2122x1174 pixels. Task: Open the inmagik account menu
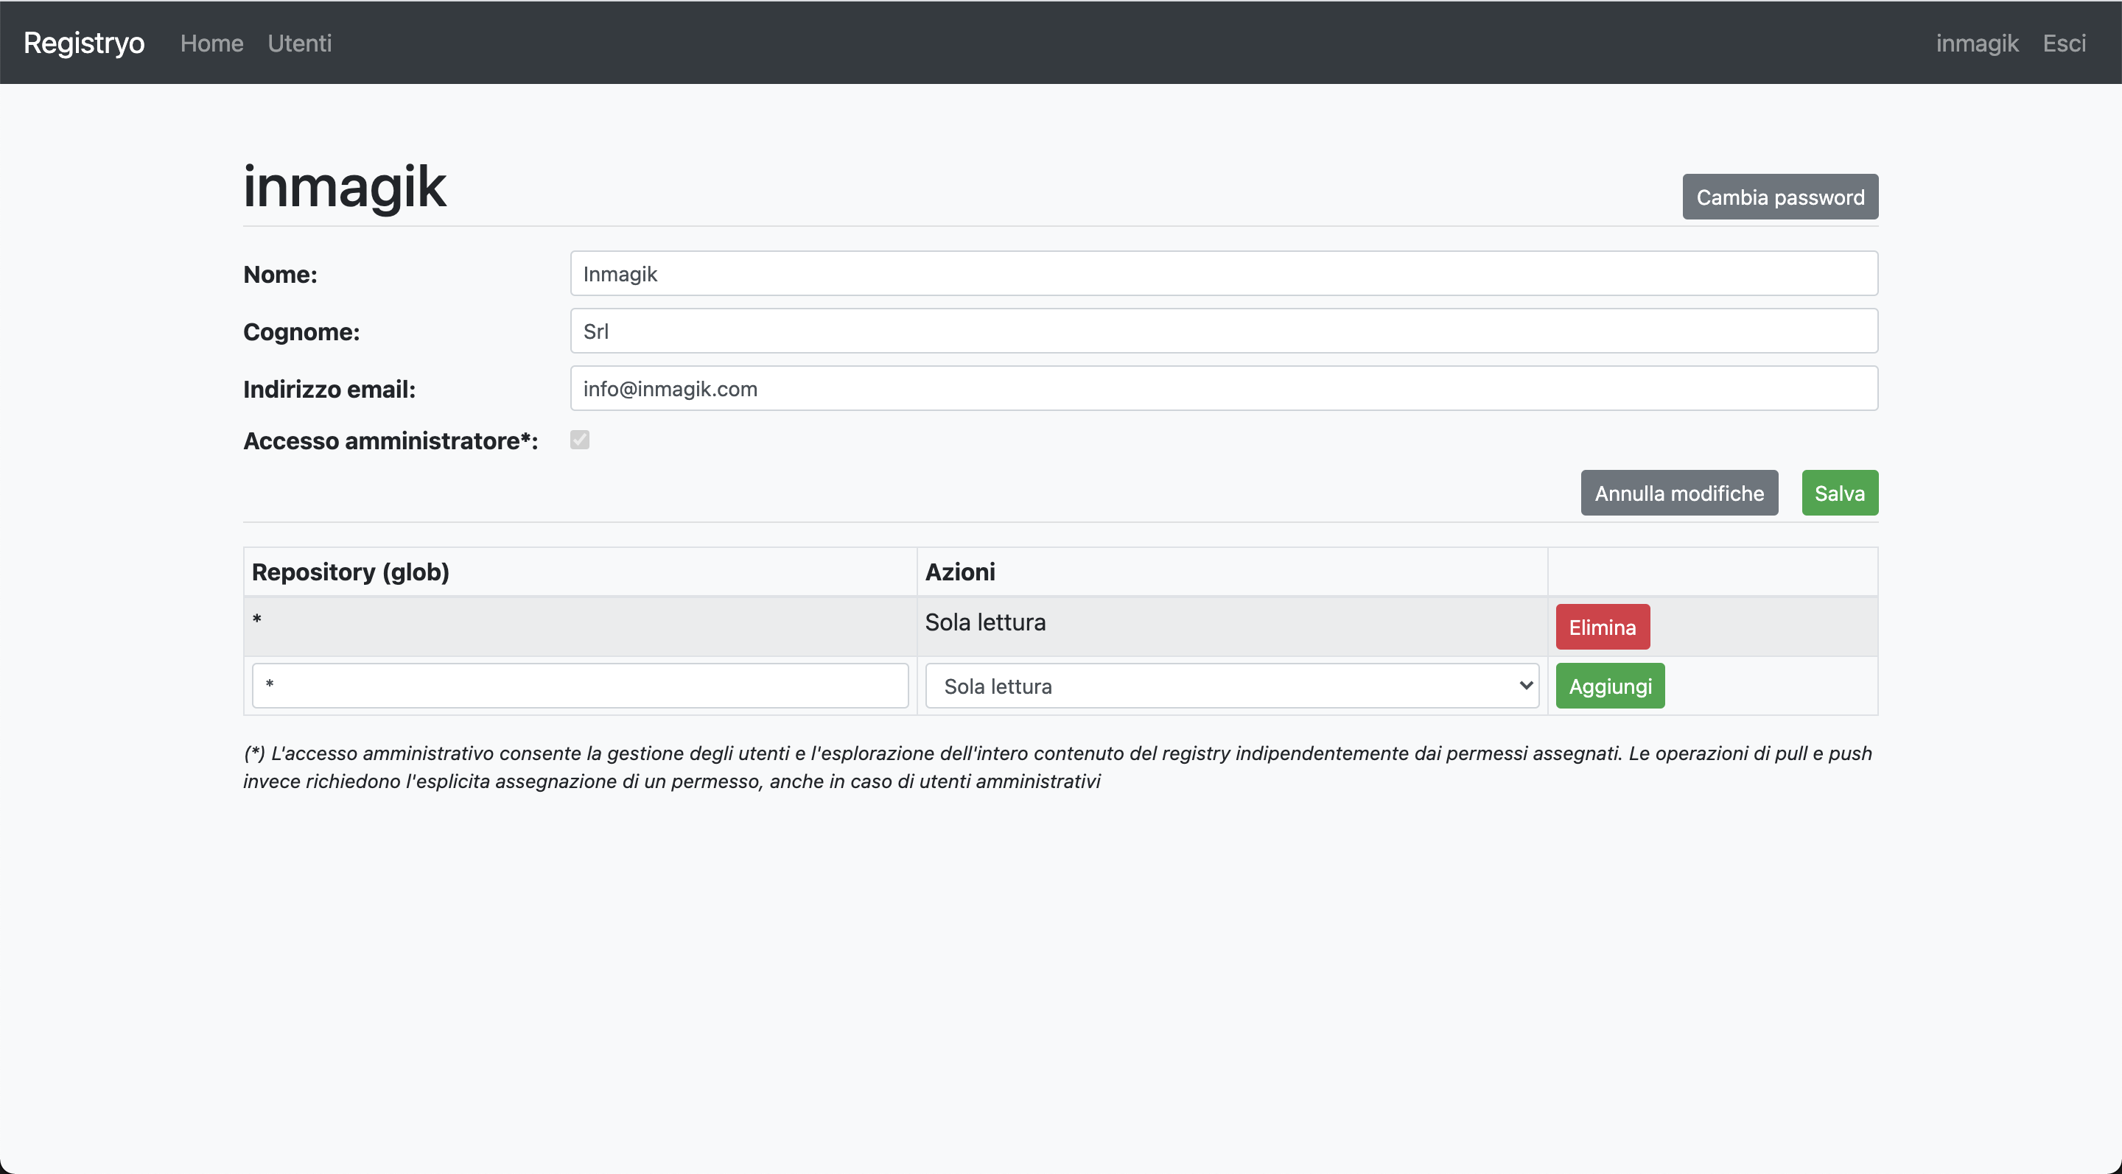[x=1976, y=43]
